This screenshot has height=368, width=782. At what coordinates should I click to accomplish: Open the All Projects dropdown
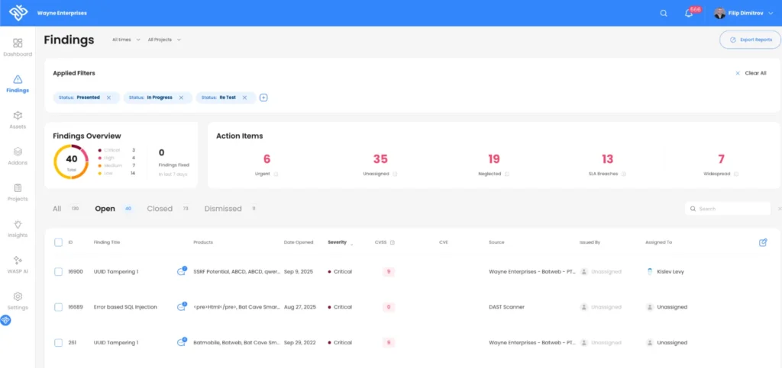[164, 40]
